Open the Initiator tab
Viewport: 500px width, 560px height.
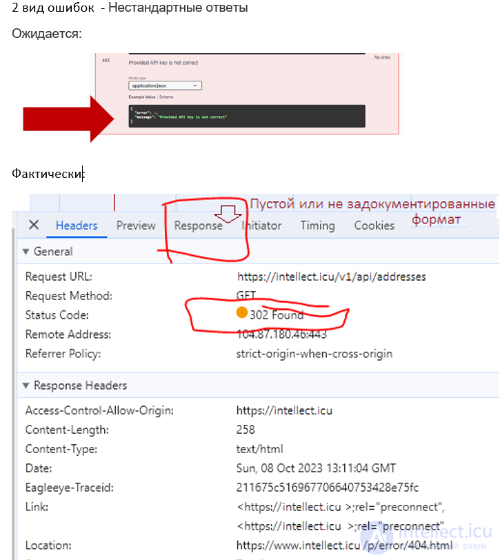click(261, 226)
